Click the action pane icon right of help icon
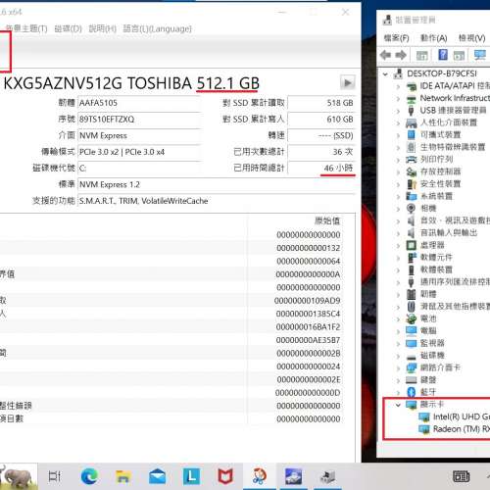490x490 pixels. tap(459, 56)
